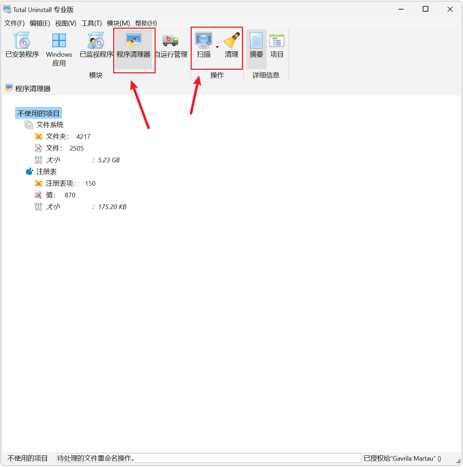Maximize the Total Uninstall window
Image resolution: width=463 pixels, height=467 pixels.
tap(426, 9)
